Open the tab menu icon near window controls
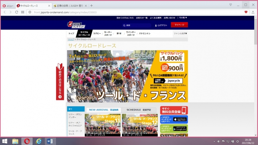The height and width of the screenshot is (145, 258). click(231, 5)
